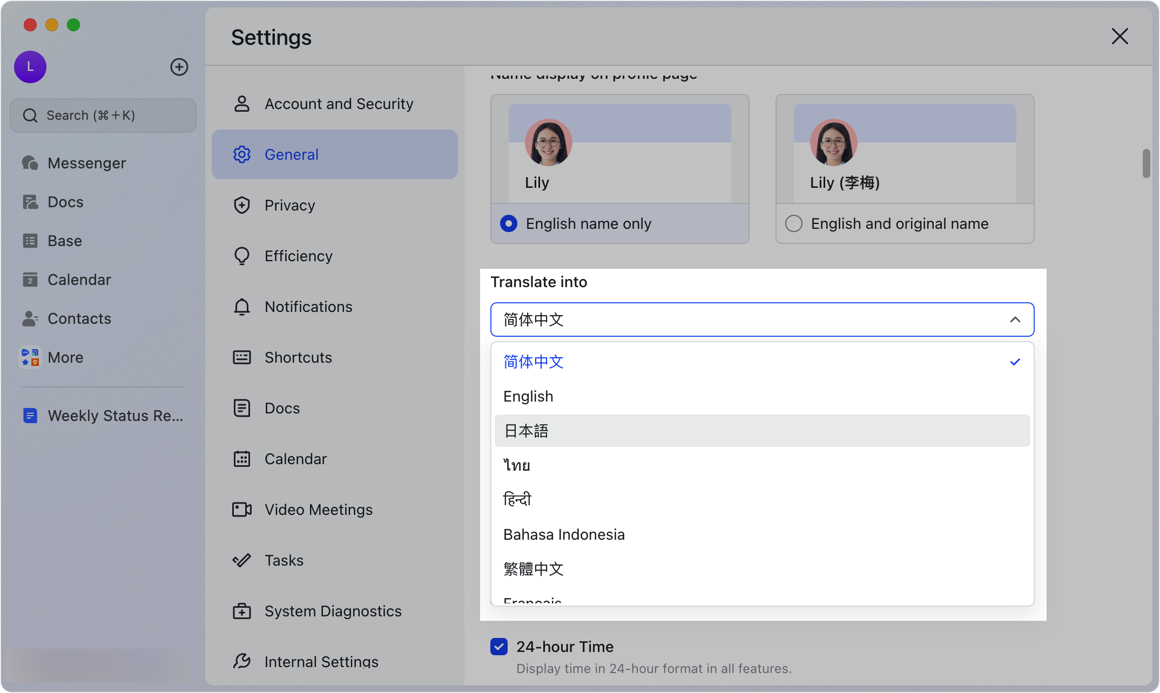Choose English and original name option
The height and width of the screenshot is (693, 1160).
tap(794, 223)
